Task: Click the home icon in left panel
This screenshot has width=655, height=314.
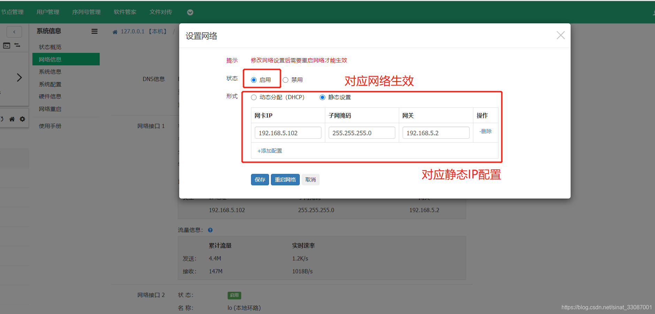Action: (x=12, y=119)
